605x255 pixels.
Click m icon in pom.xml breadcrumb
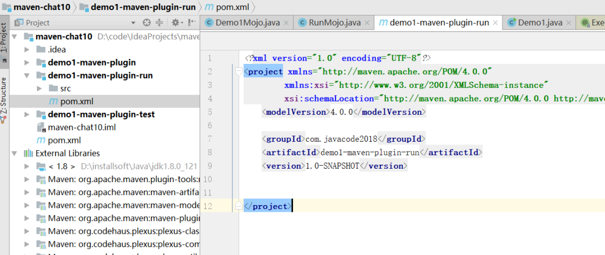coord(209,7)
